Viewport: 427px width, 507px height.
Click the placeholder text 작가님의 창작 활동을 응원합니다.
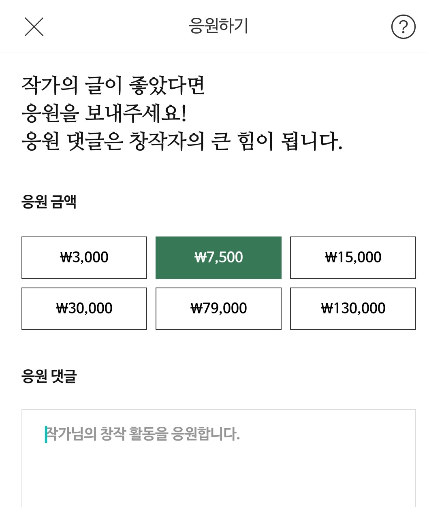pos(143,434)
